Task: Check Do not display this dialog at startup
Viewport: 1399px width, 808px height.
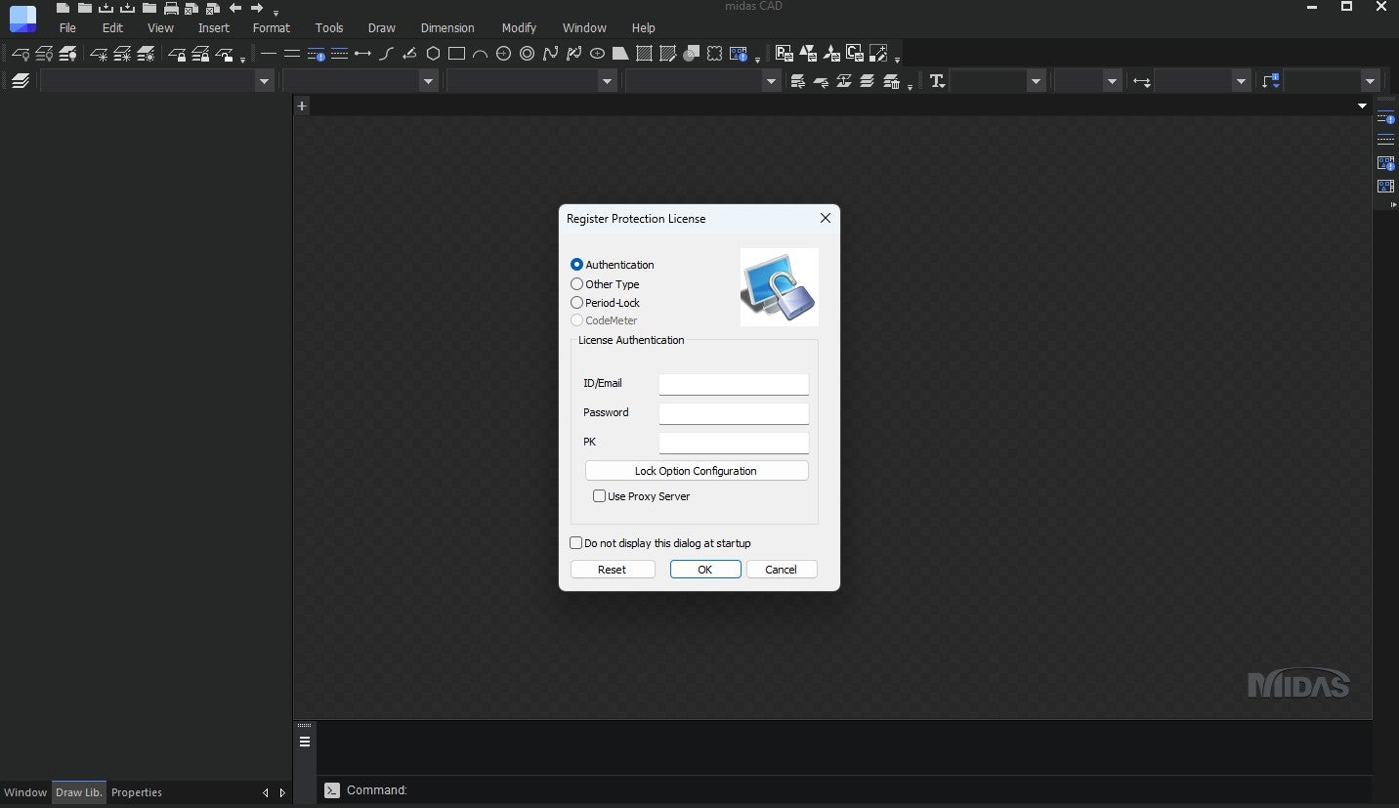Action: click(x=576, y=543)
